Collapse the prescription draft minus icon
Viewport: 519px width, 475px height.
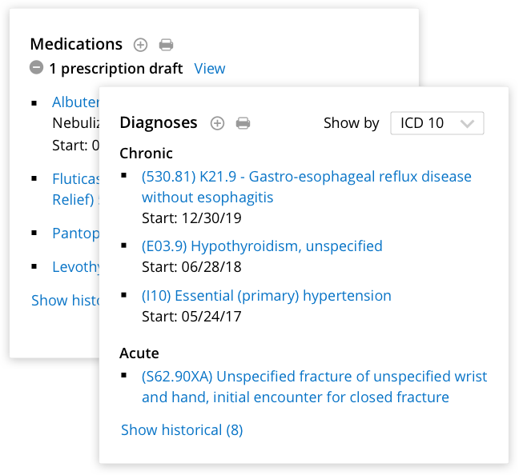pyautogui.click(x=36, y=68)
